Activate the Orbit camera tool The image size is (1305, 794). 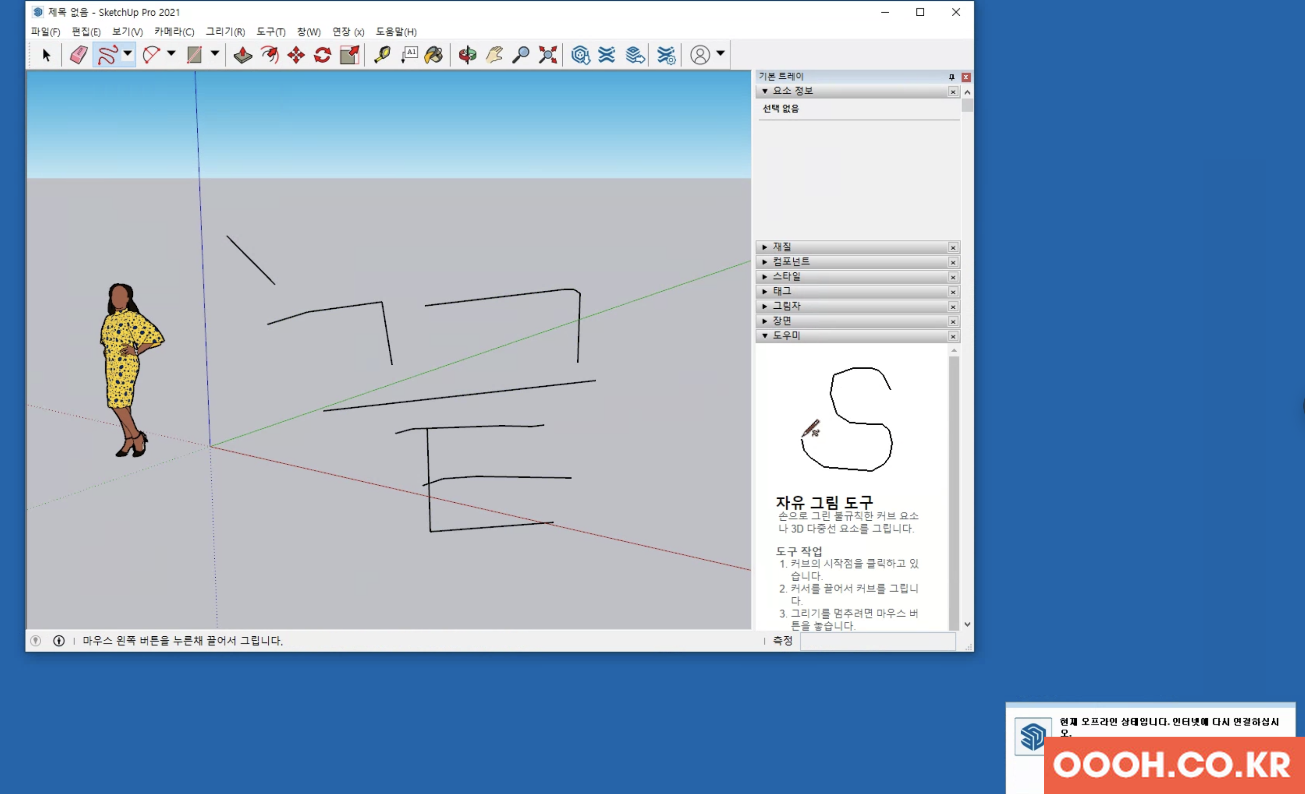[467, 55]
